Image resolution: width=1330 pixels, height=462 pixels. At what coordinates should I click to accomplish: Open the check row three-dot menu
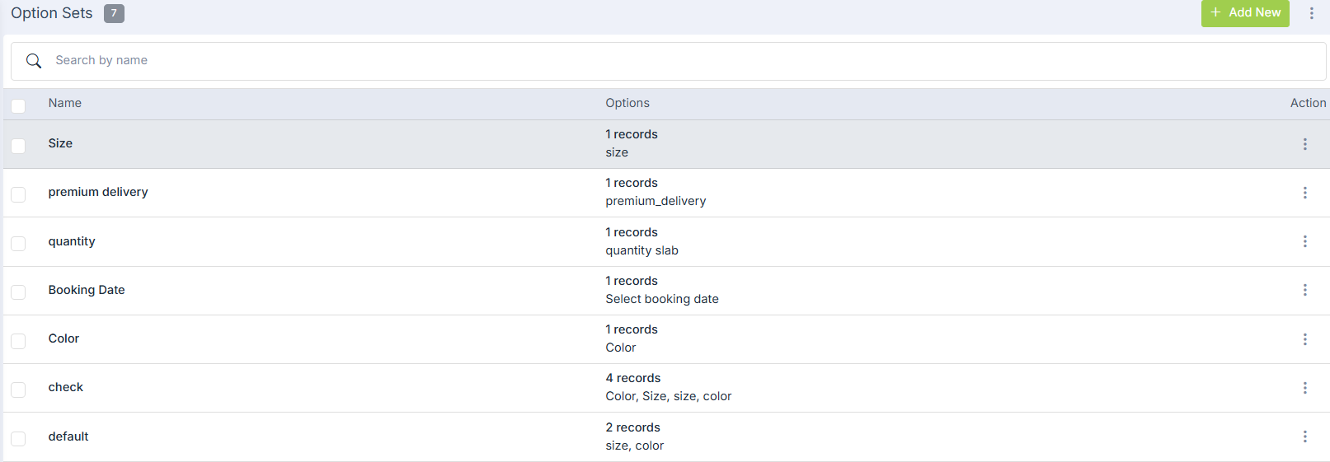coord(1304,388)
